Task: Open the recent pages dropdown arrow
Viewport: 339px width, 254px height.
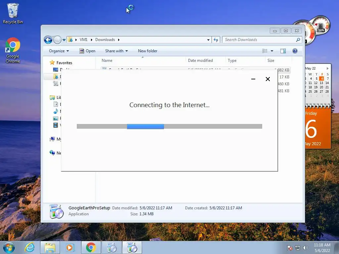Action: [x=64, y=40]
